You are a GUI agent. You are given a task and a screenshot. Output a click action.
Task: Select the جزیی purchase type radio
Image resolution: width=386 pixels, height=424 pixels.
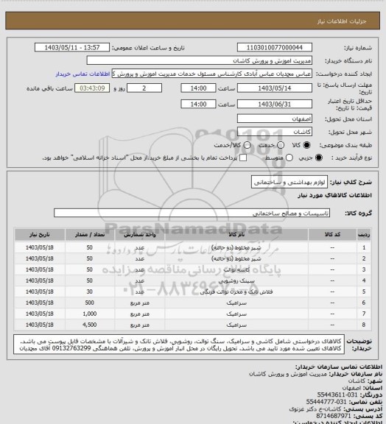pyautogui.click(x=319, y=158)
